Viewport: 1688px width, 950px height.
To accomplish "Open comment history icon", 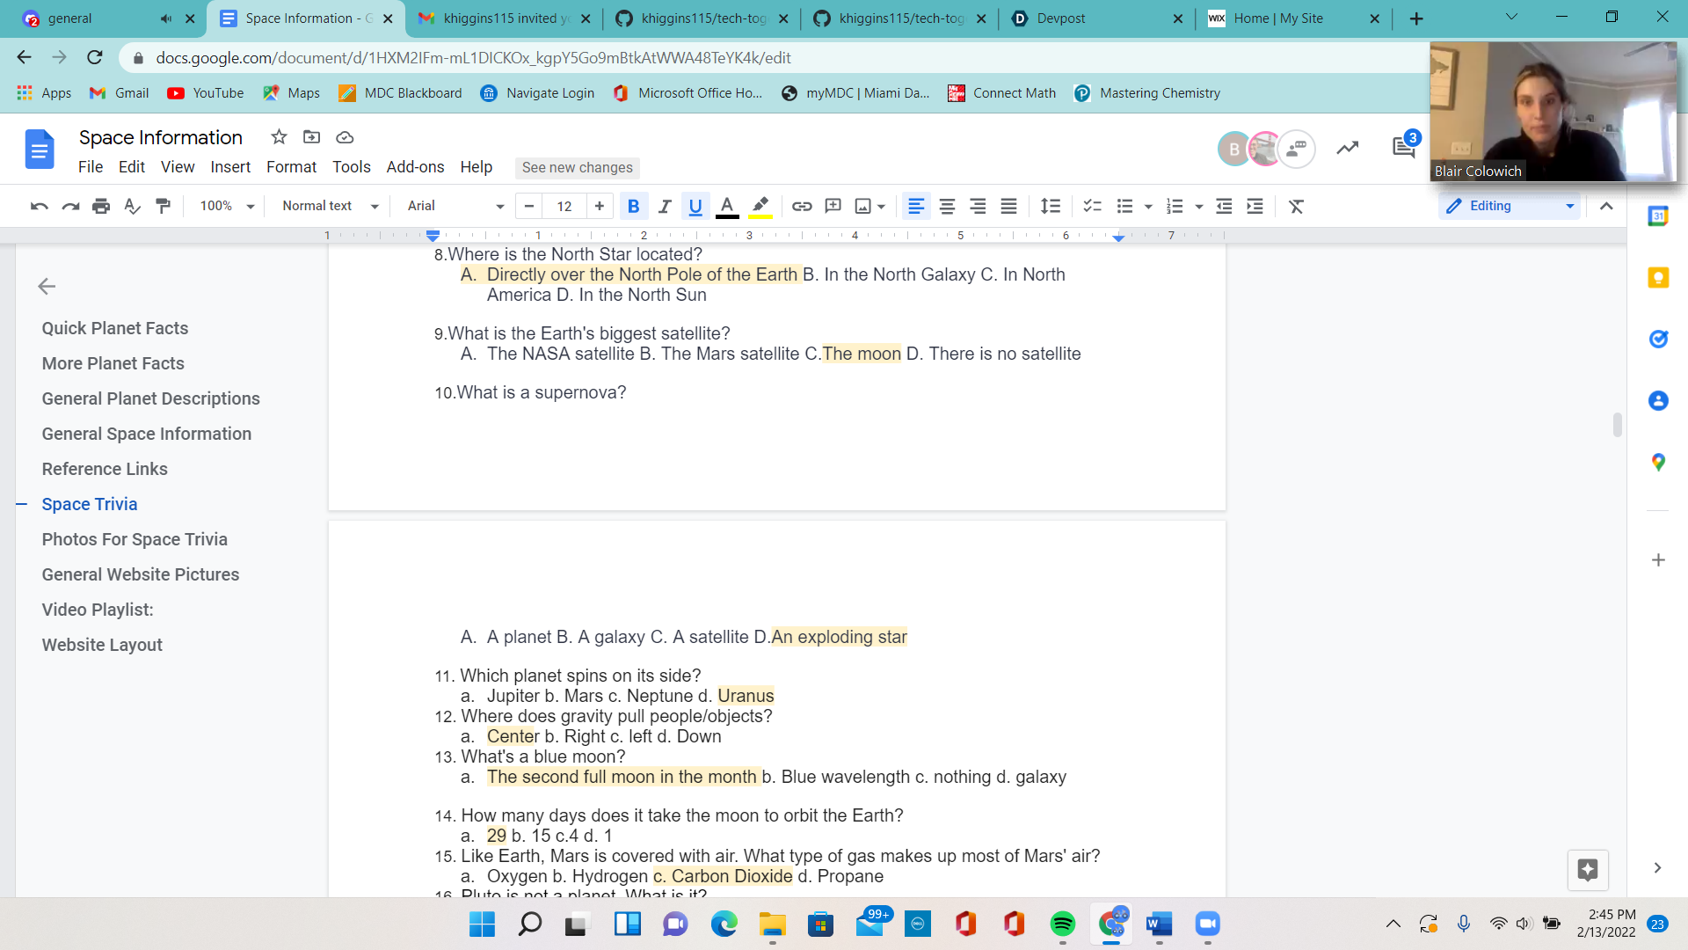I will click(1404, 148).
